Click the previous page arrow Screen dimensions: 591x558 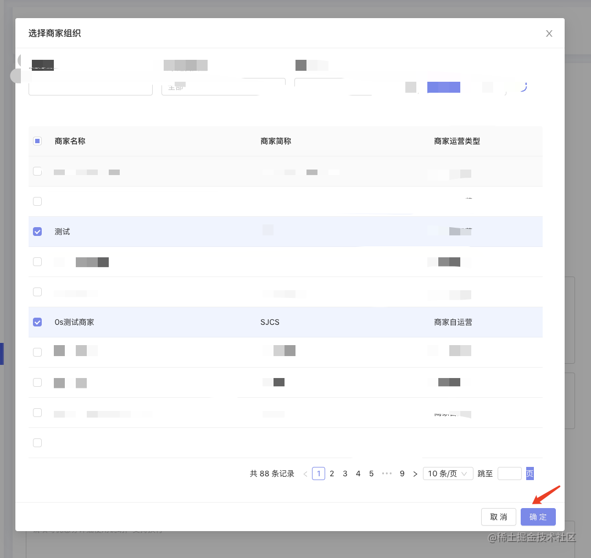(x=305, y=474)
